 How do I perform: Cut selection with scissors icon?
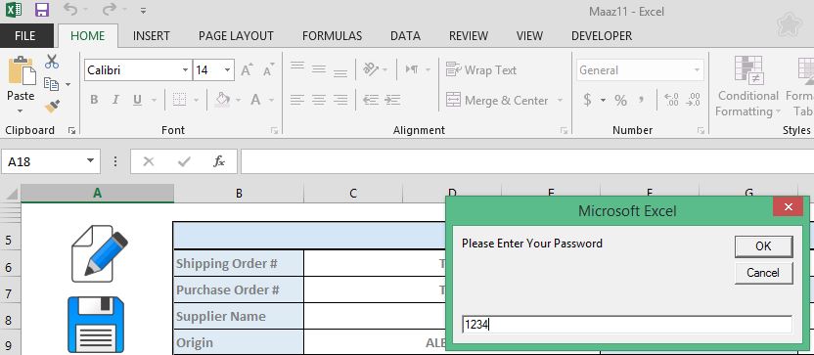[x=52, y=62]
